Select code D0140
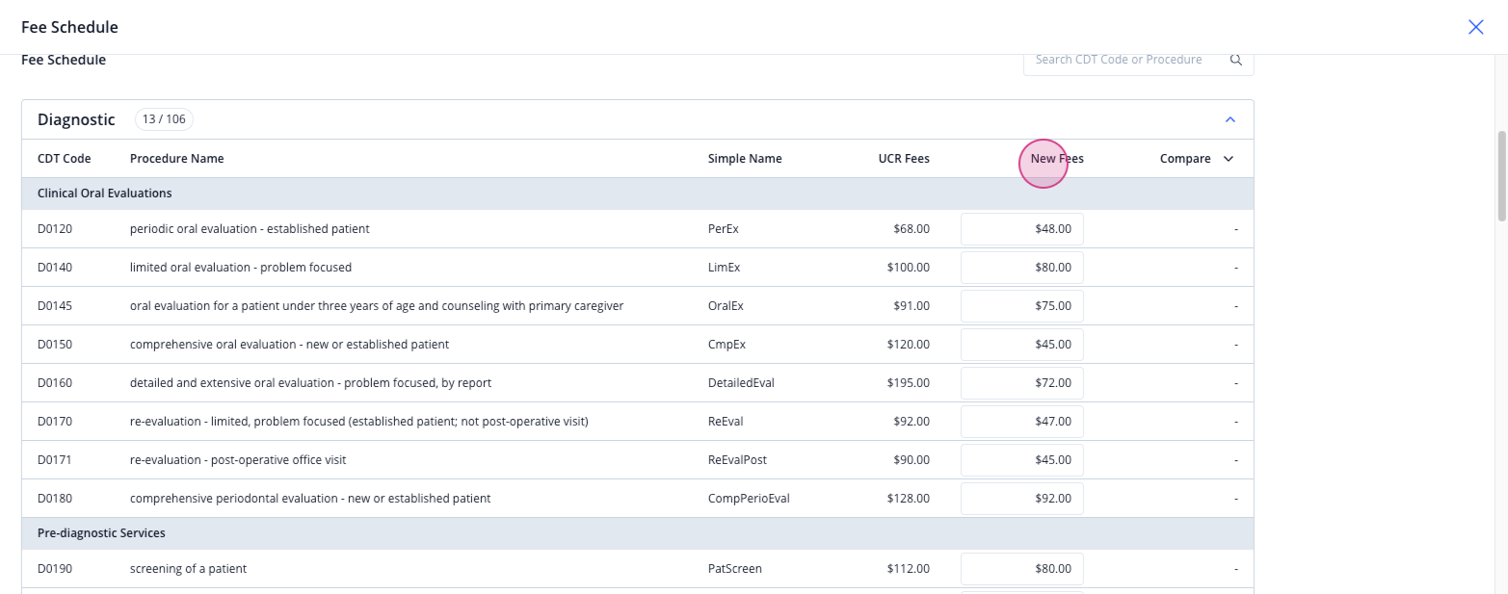The image size is (1508, 594). tap(55, 268)
